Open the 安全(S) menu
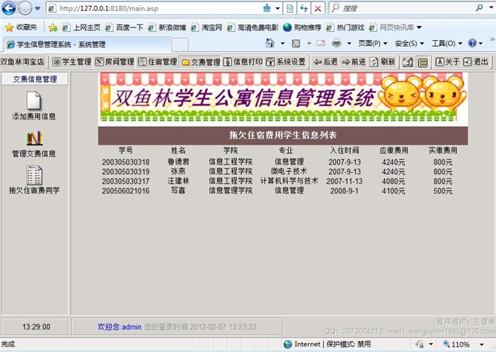This screenshot has height=352, width=496. (x=409, y=44)
